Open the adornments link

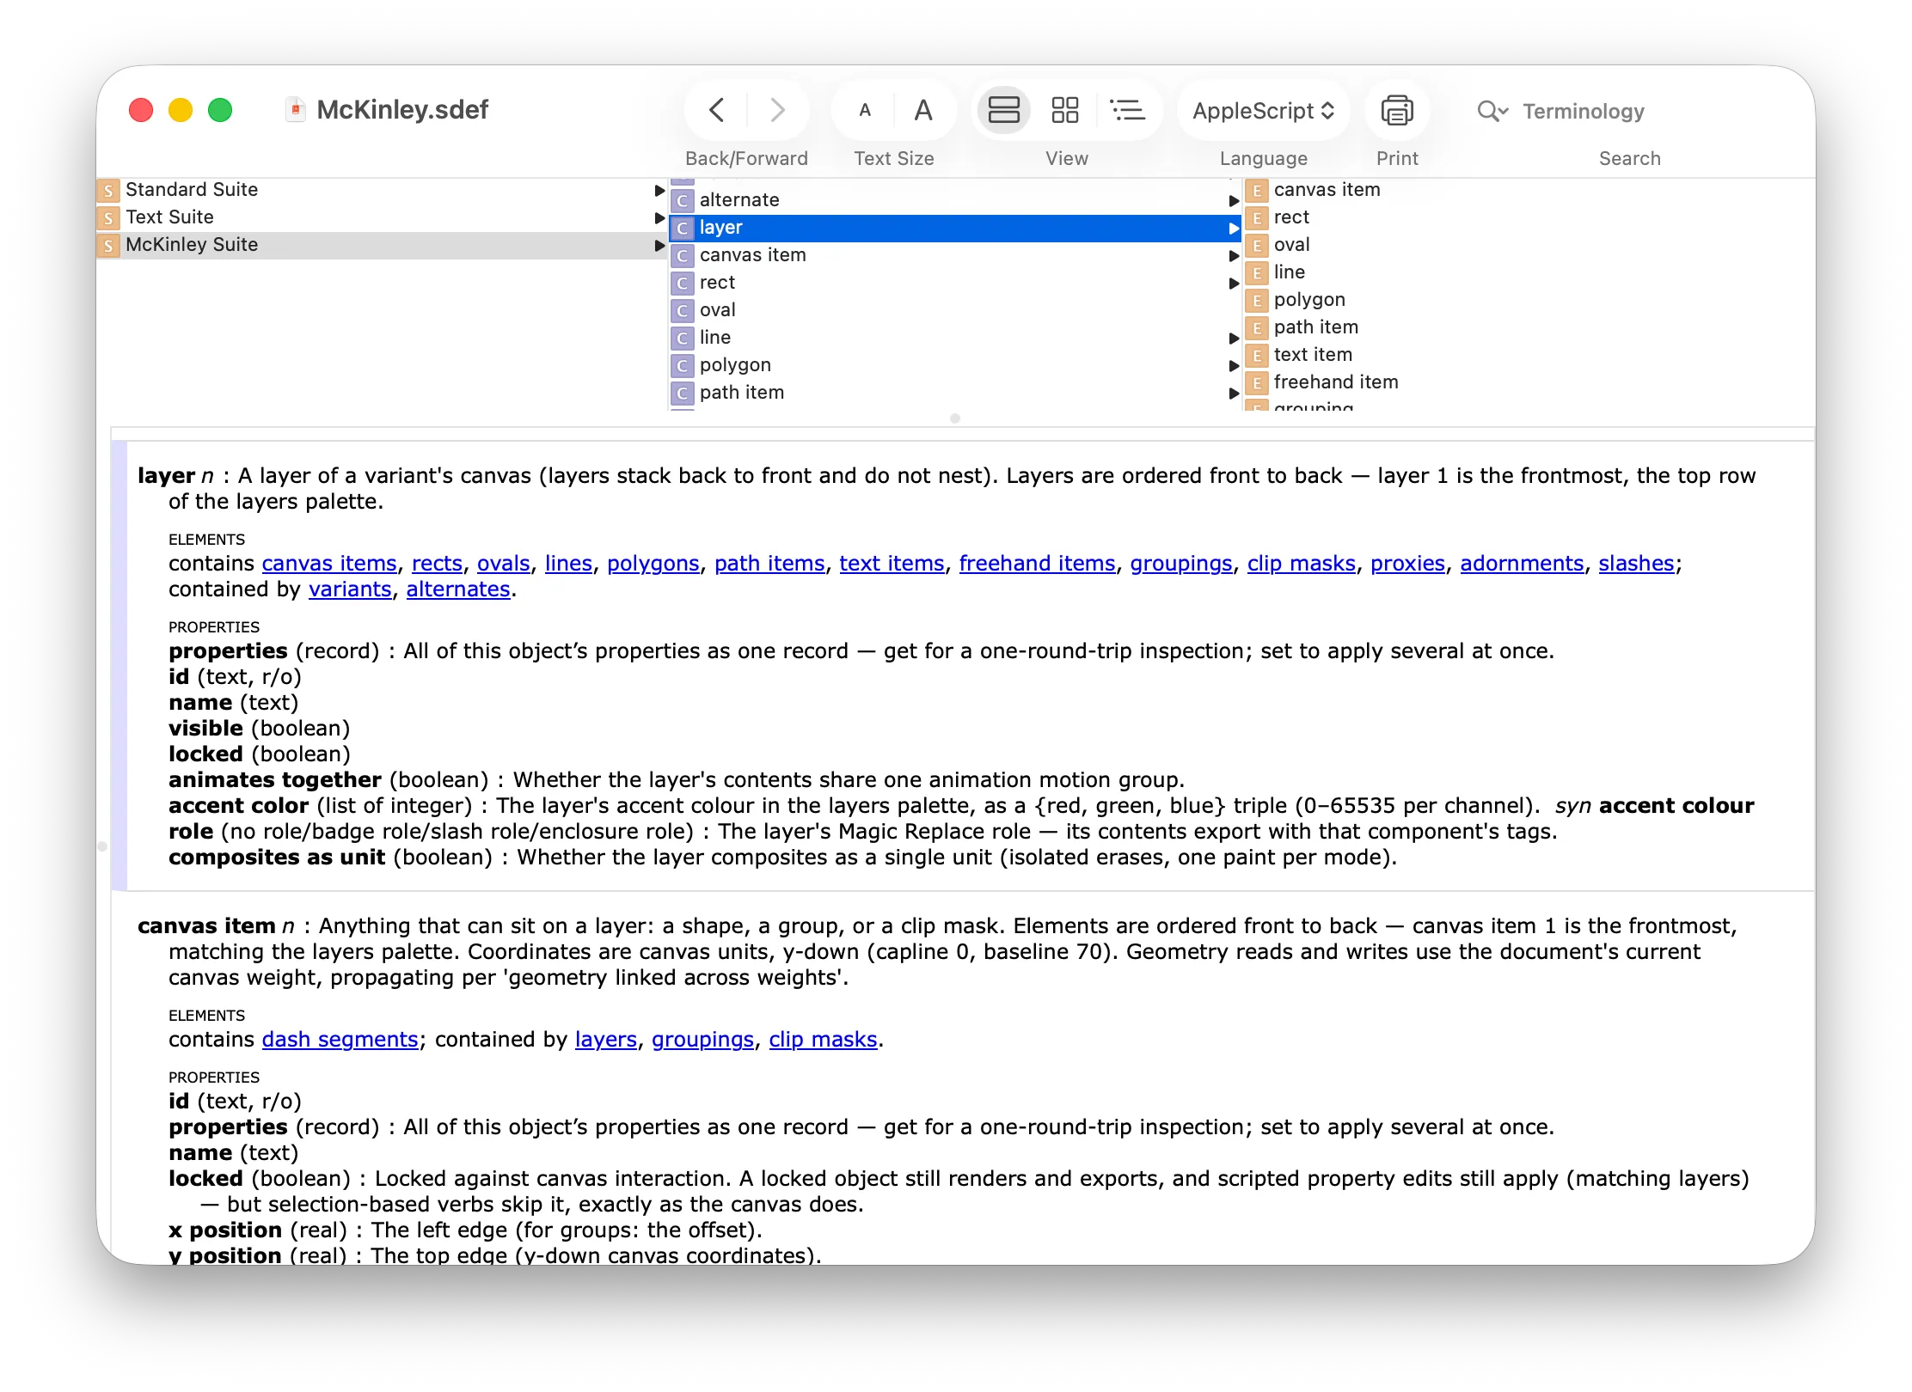tap(1522, 563)
